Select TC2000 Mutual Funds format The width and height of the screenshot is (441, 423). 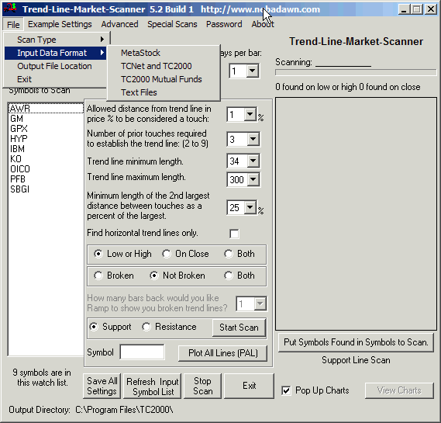tap(164, 79)
